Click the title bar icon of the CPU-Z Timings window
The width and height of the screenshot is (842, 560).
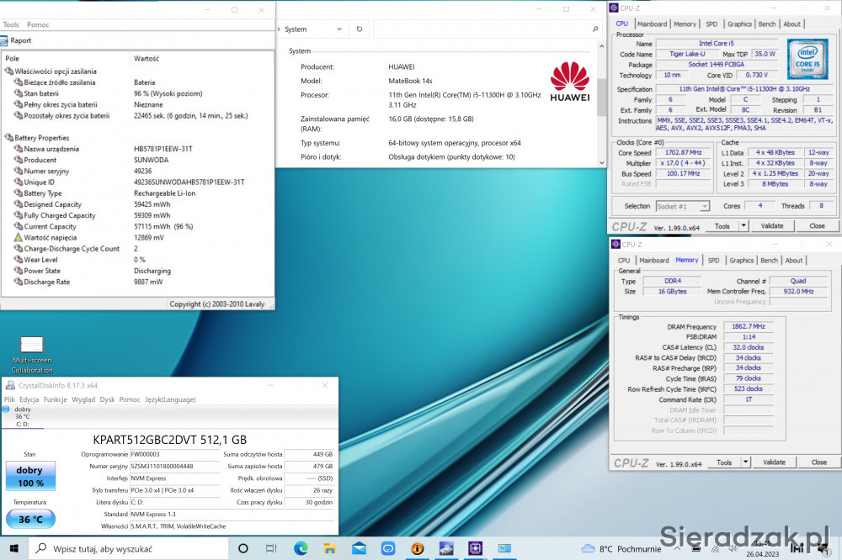[x=616, y=244]
